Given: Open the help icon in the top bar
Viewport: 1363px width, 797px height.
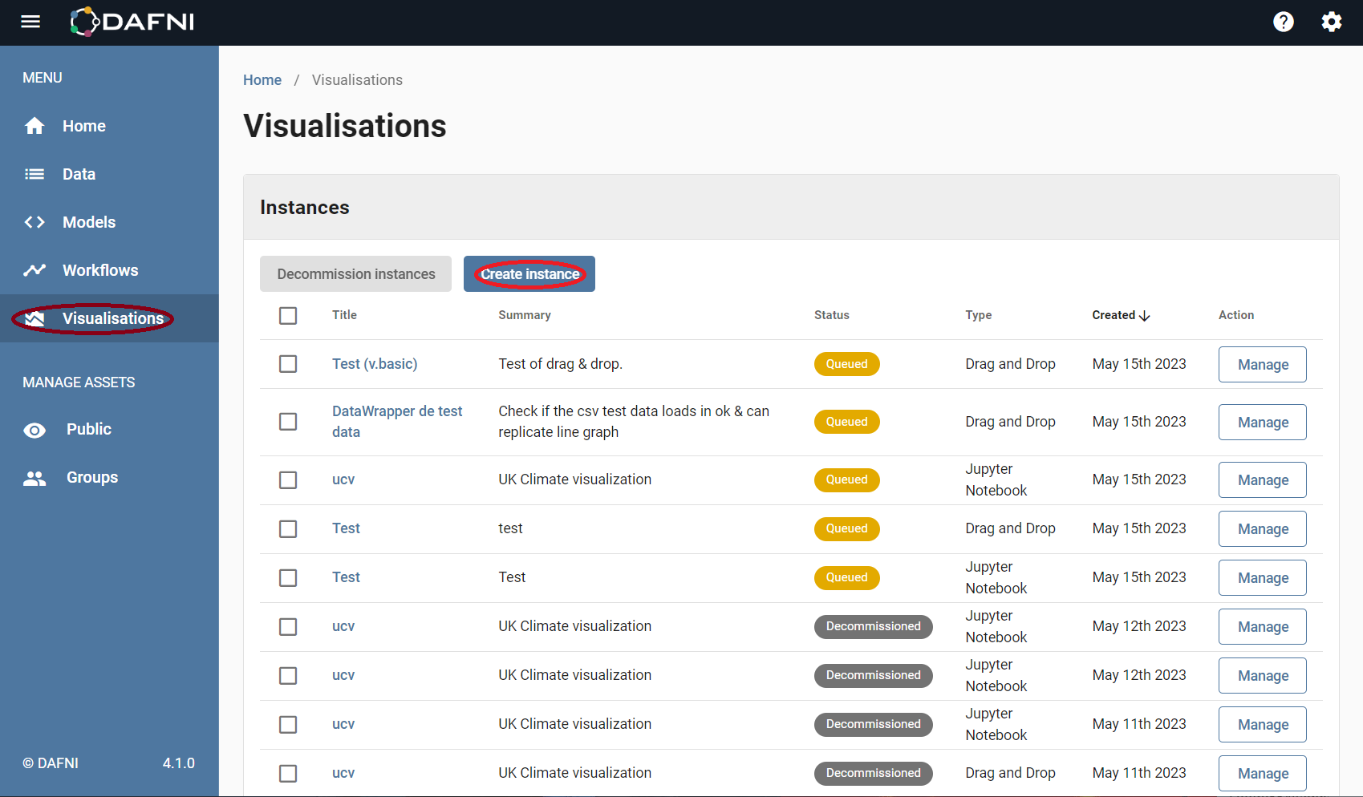Looking at the screenshot, I should click(x=1284, y=22).
